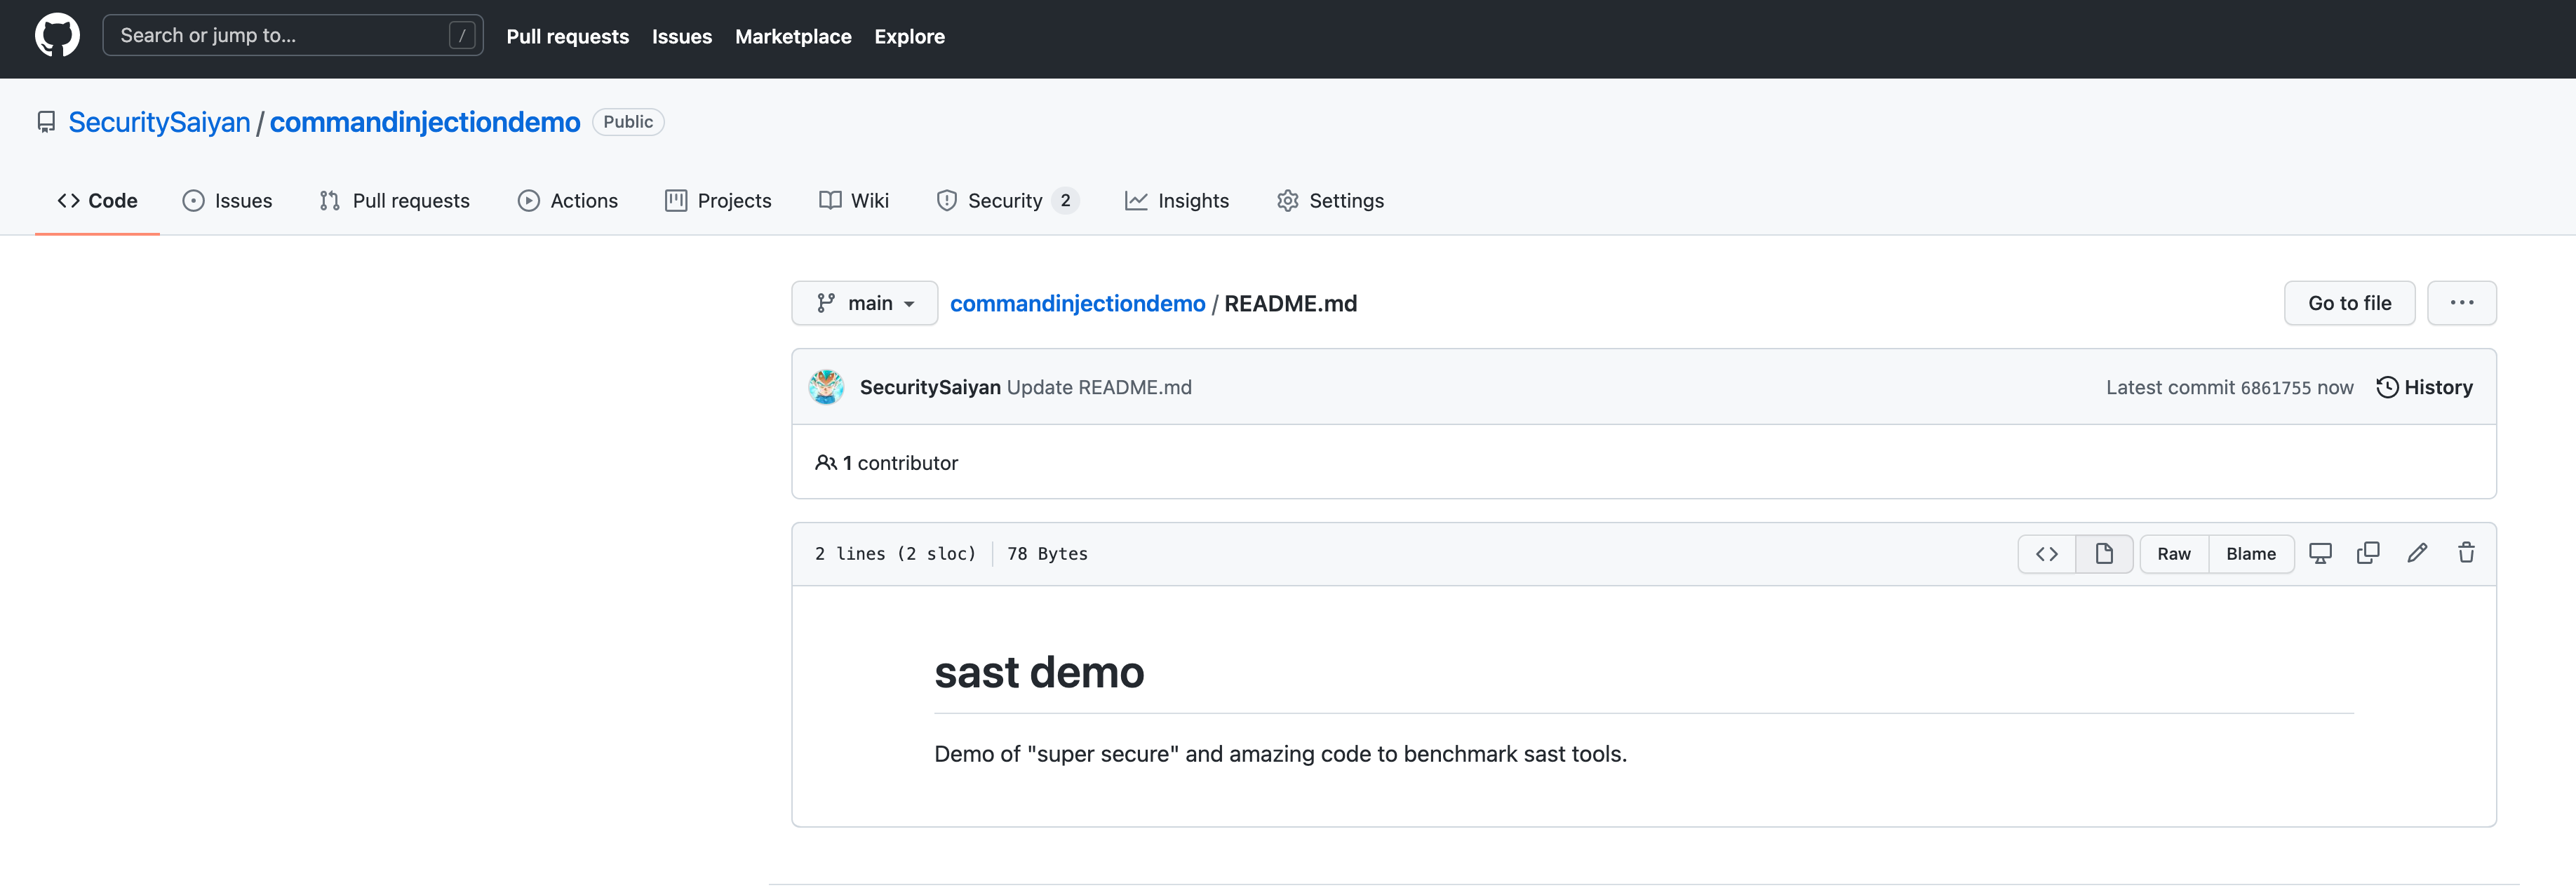This screenshot has height=895, width=2576.
Task: Click the GitHub octocat logo
Action: pyautogui.click(x=57, y=36)
